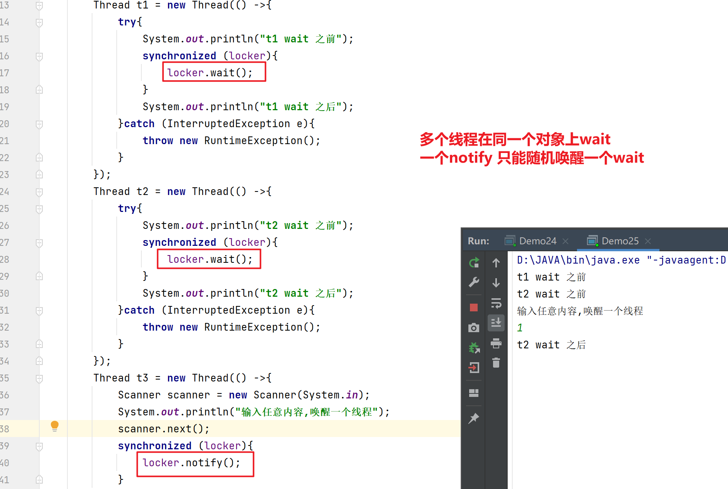728x489 pixels.
Task: Click the Restore Layout icon
Action: tap(474, 393)
